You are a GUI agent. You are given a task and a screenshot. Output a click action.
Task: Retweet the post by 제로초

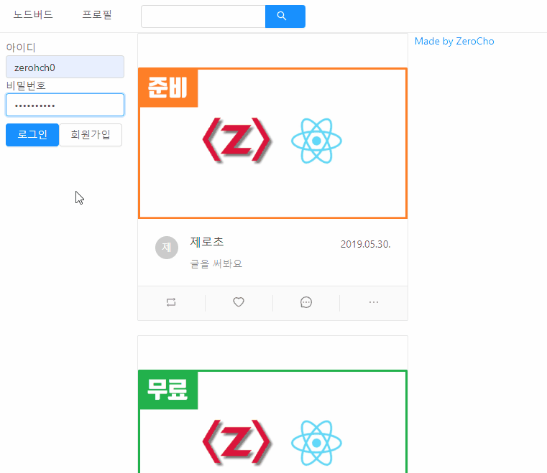171,302
